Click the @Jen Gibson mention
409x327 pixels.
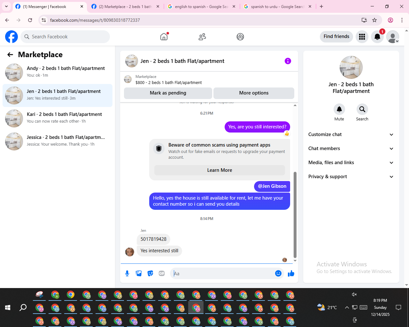[272, 186]
